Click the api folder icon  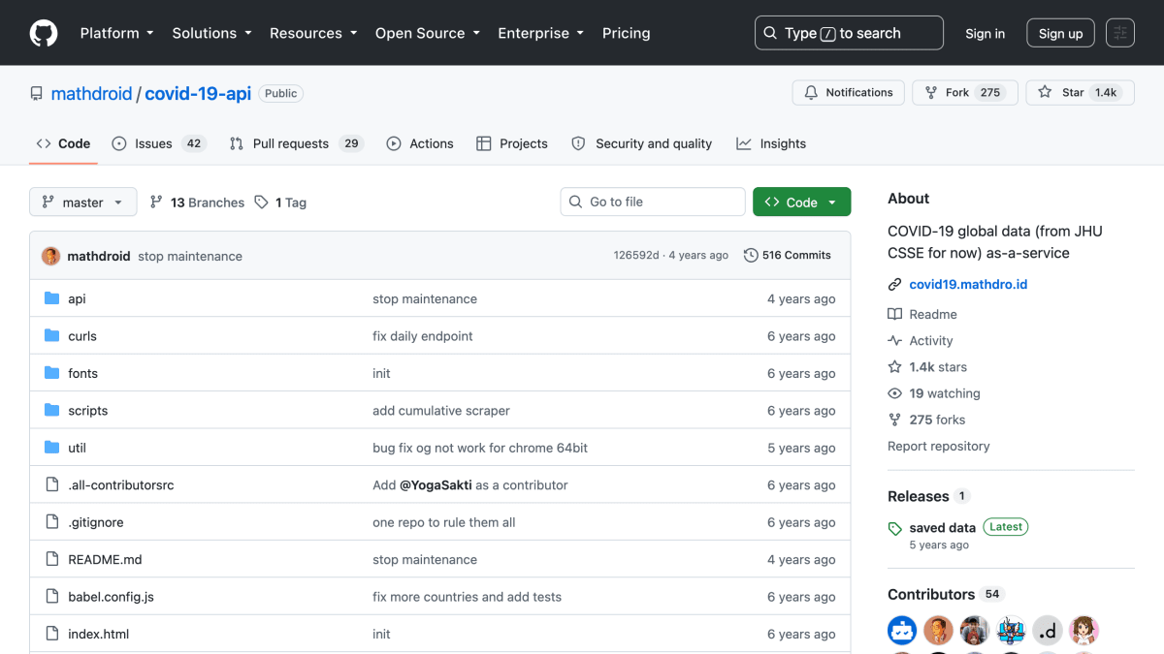coord(52,298)
